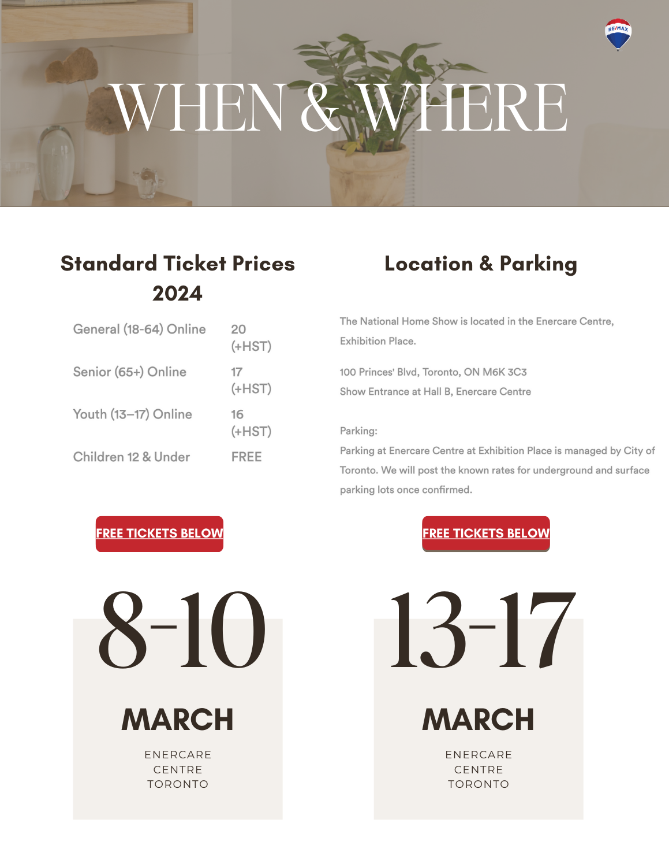Select the General (18-64) Online row

[x=173, y=338]
